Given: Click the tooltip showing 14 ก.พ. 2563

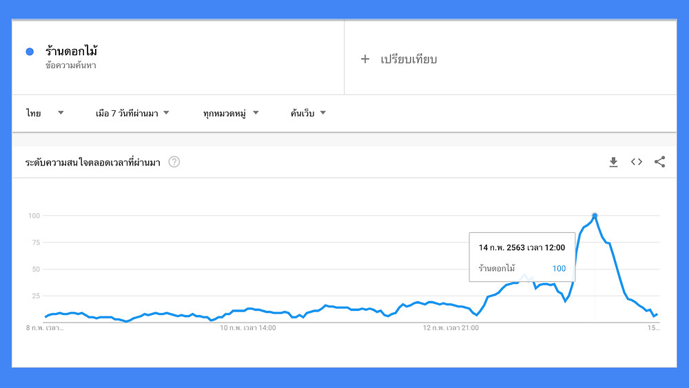Looking at the screenshot, I should pos(522,257).
